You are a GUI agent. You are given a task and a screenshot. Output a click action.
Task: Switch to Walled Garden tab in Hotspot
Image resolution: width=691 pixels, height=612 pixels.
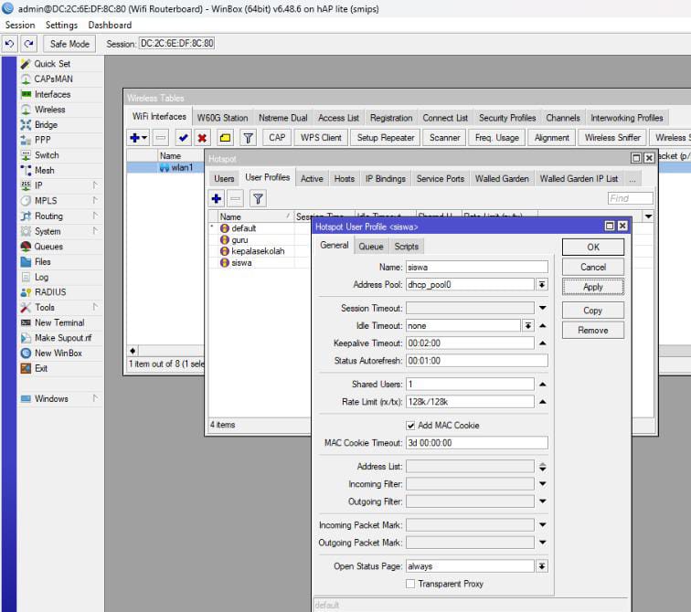tap(502, 179)
